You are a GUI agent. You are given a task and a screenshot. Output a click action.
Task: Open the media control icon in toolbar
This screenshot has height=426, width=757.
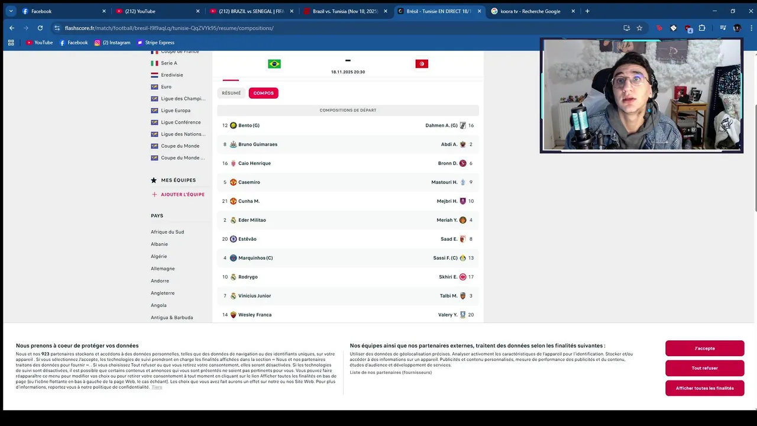click(723, 28)
